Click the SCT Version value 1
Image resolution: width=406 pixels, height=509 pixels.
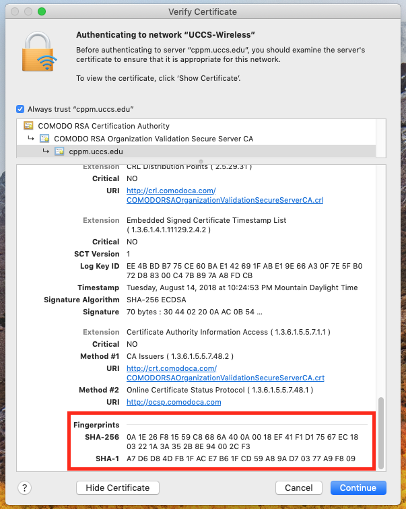coord(128,254)
